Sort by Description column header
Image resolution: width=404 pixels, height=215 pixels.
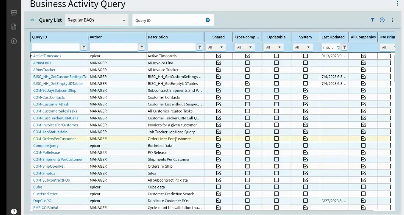pos(175,37)
